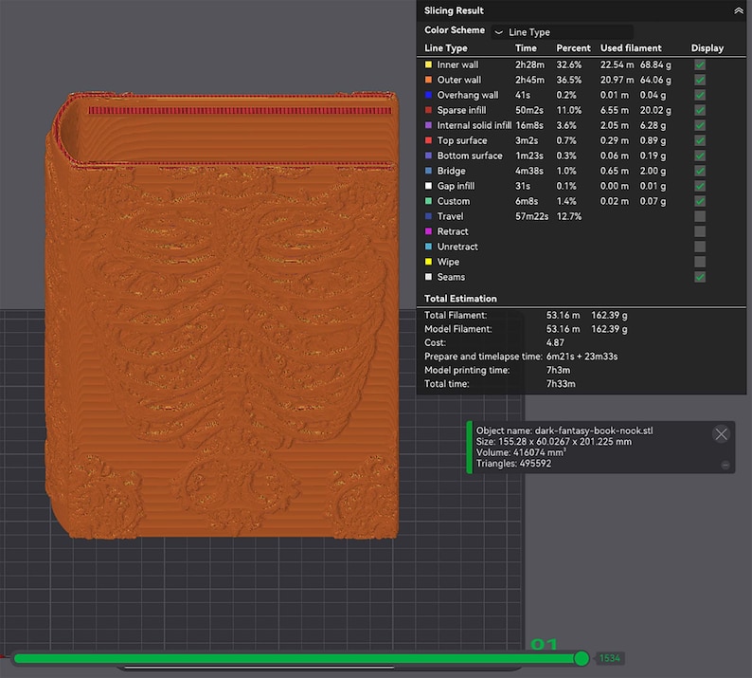Click the Travel time 57m22s

[531, 216]
